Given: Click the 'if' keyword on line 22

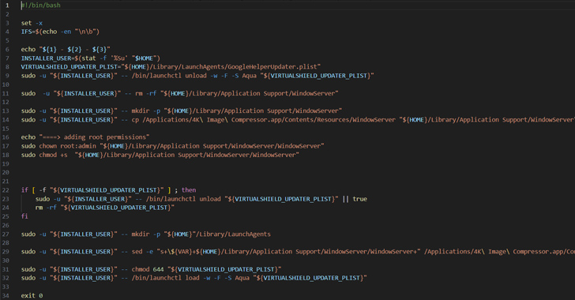Looking at the screenshot, I should pos(24,190).
